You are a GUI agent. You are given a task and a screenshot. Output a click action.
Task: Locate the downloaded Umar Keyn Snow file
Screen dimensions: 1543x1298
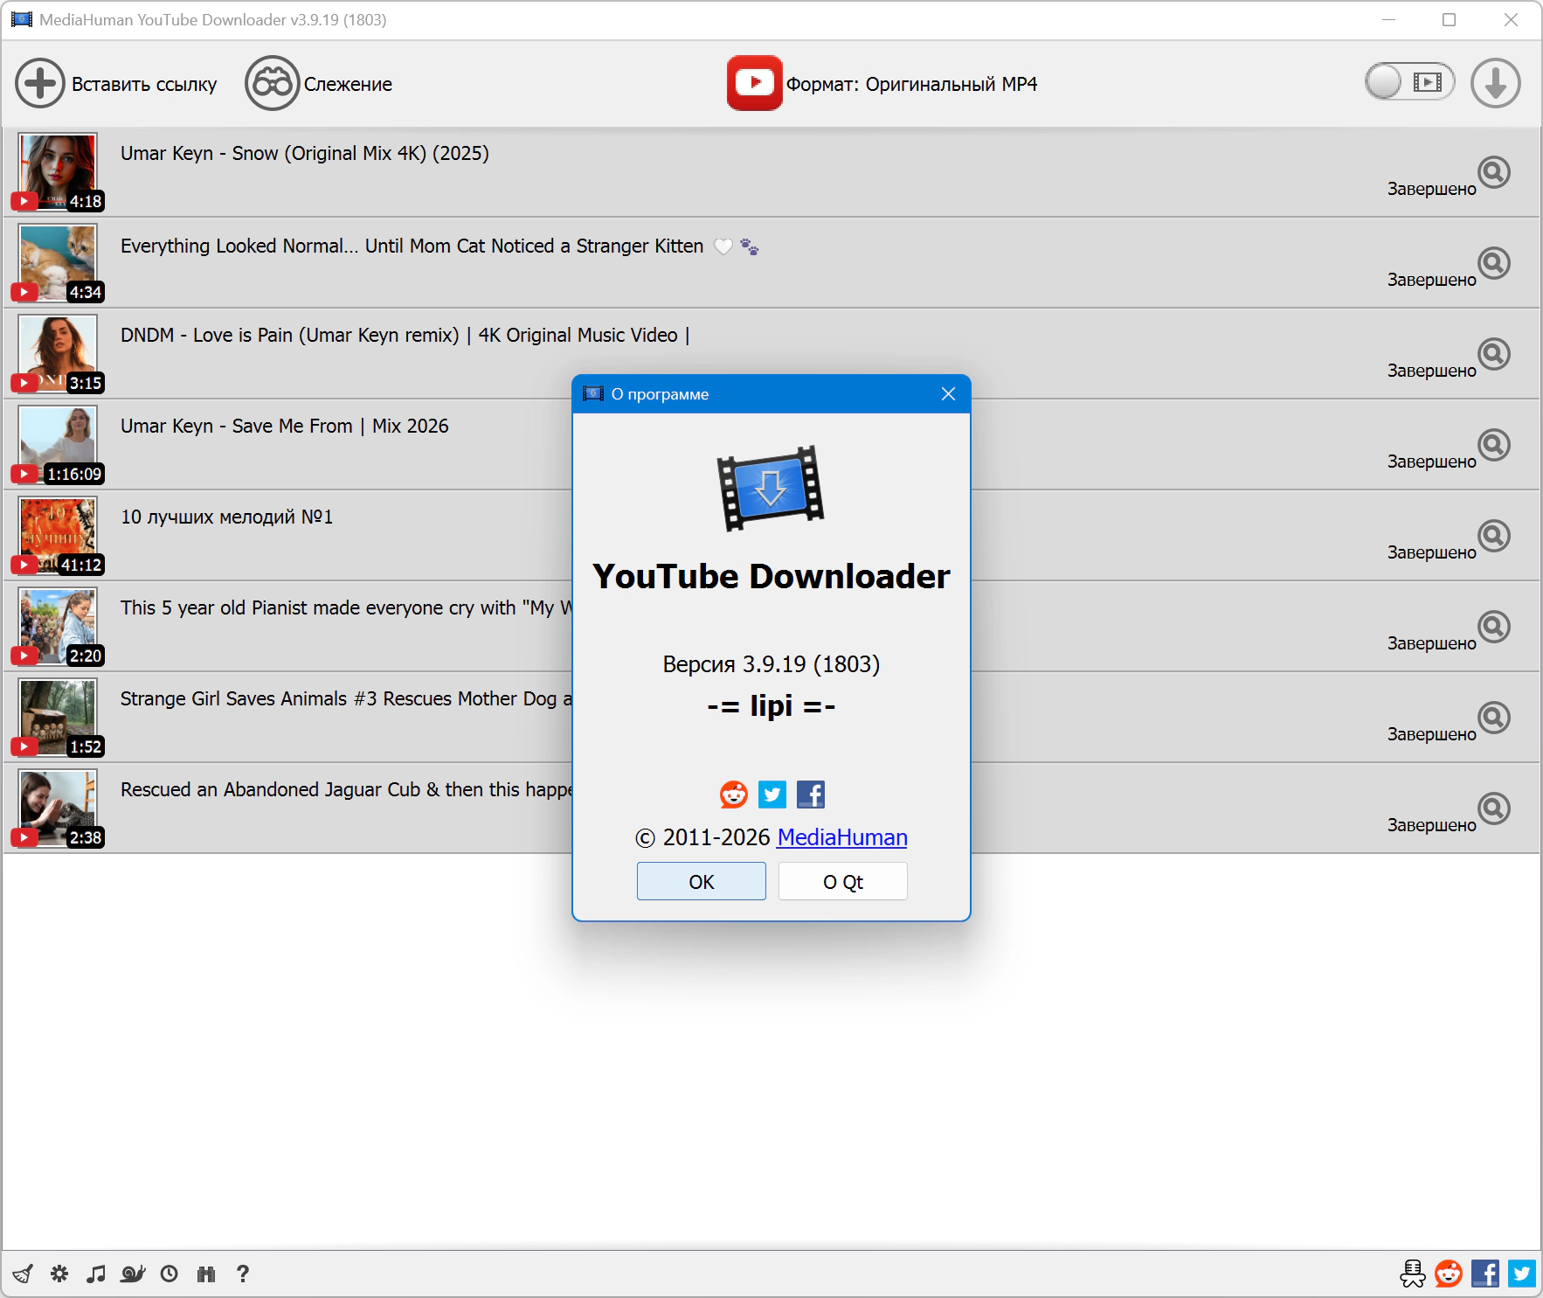[x=1494, y=172]
